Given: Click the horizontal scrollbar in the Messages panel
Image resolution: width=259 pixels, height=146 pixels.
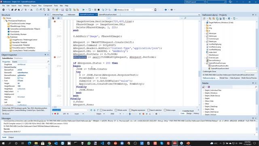Looking at the screenshot, I should pyautogui.click(x=37, y=134).
